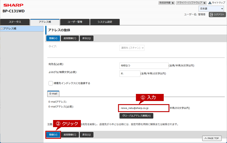Click the グローバルアドレス検索(X) button

[136, 116]
